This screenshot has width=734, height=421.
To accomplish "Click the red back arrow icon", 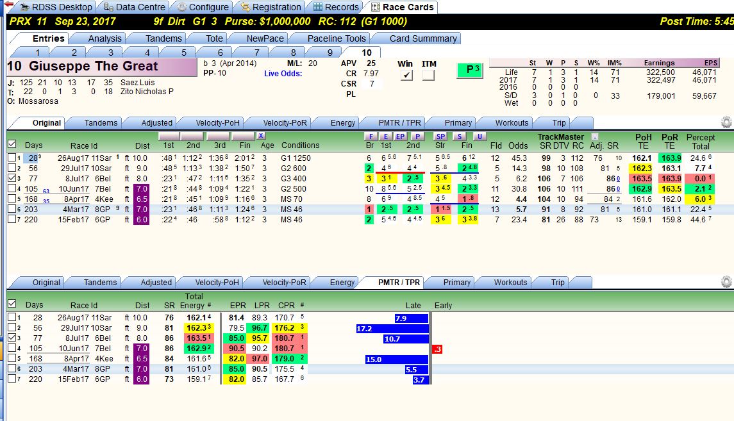I will (x=8, y=4).
